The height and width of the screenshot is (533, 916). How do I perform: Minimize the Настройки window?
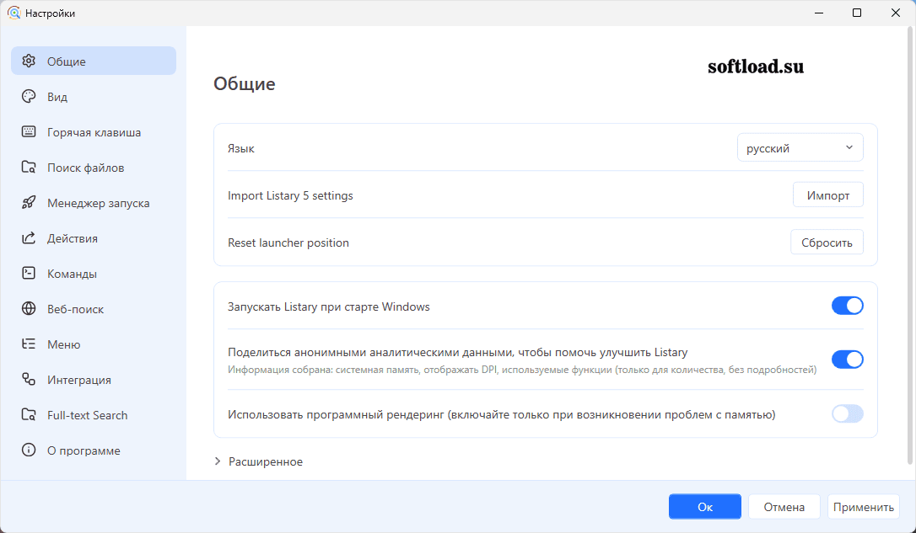pos(818,13)
